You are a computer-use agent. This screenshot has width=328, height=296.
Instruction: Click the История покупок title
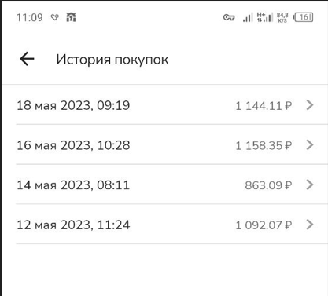[112, 60]
